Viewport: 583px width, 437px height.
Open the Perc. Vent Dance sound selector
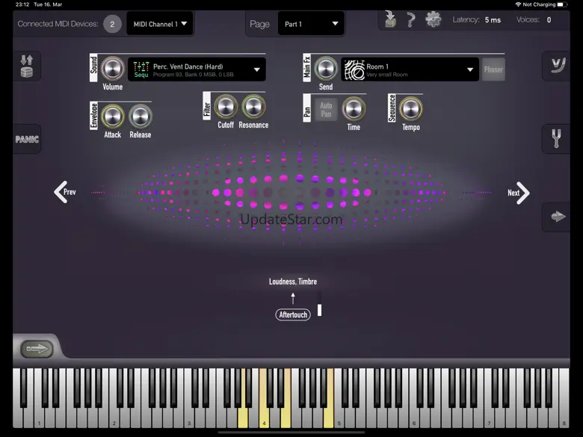pyautogui.click(x=197, y=69)
